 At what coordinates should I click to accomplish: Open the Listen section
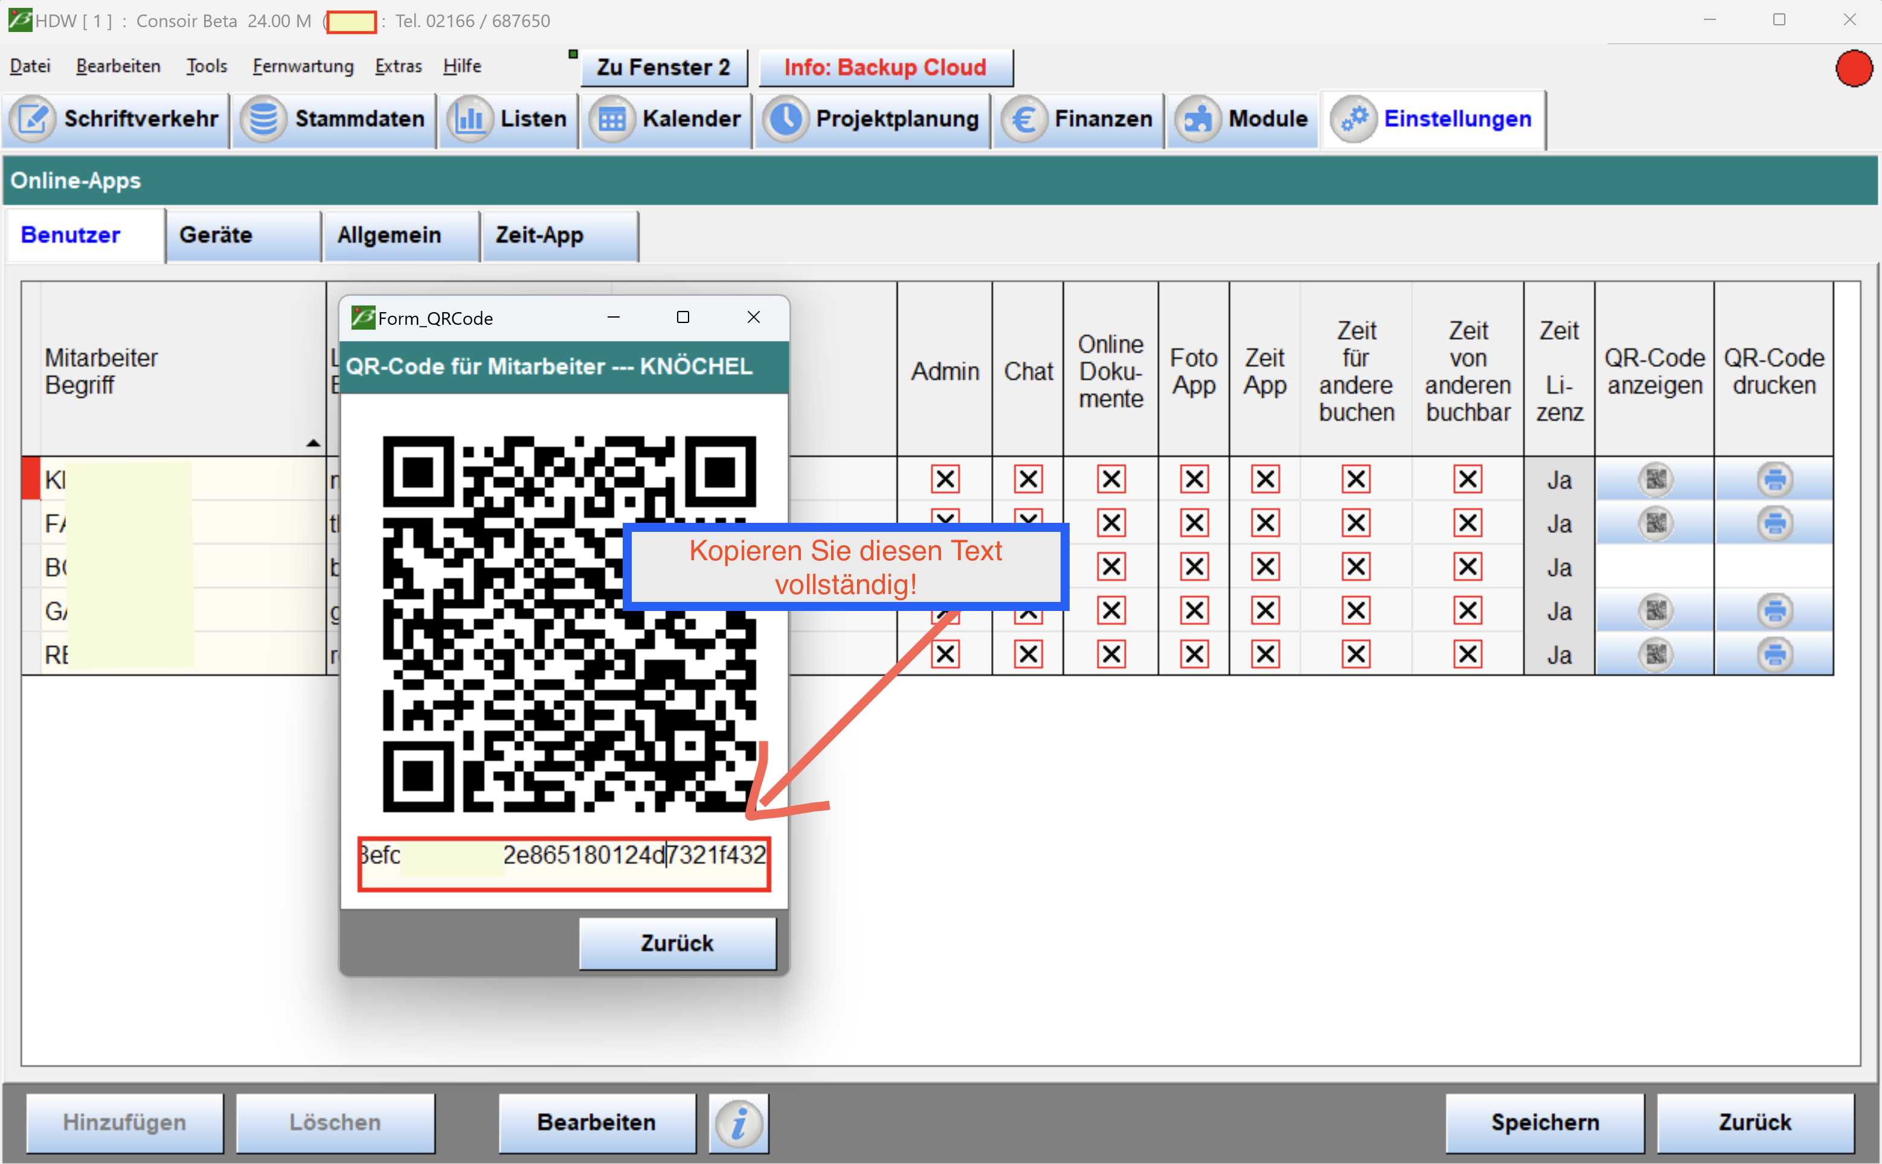point(509,120)
